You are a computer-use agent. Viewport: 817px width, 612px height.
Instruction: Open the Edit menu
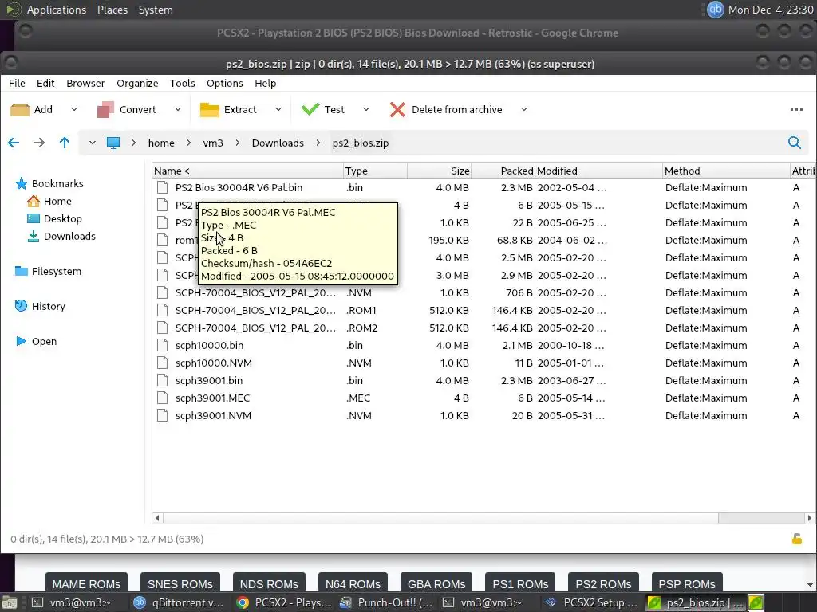(45, 83)
